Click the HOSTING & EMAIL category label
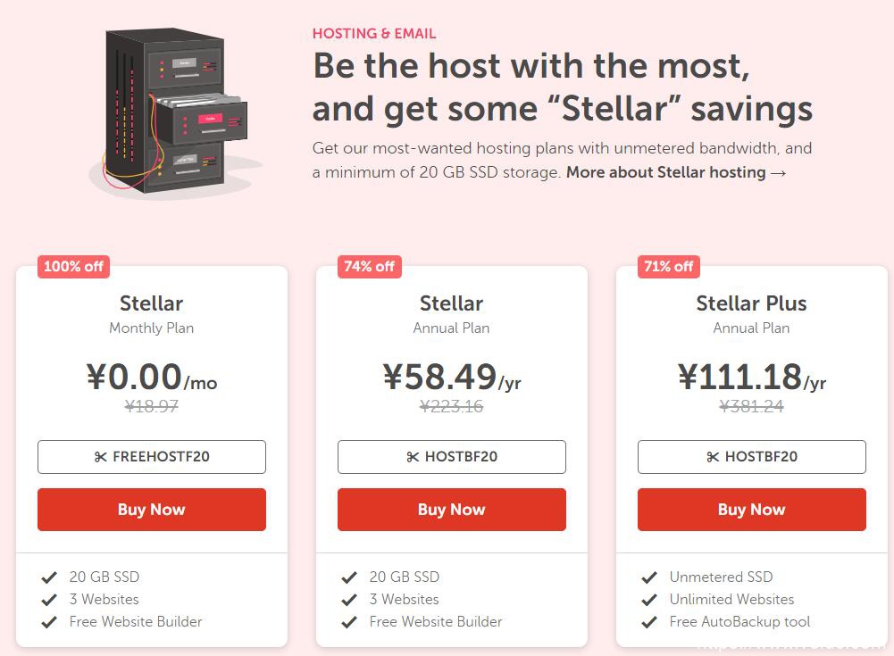This screenshot has width=894, height=656. [374, 34]
